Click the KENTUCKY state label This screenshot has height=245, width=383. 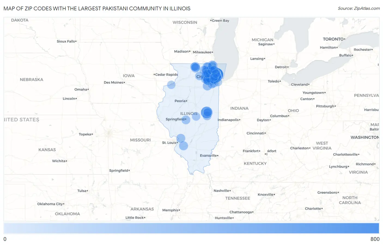tap(255, 164)
